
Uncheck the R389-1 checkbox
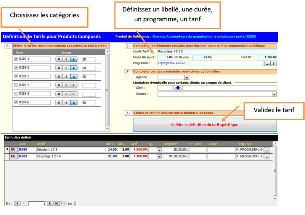tap(16, 59)
